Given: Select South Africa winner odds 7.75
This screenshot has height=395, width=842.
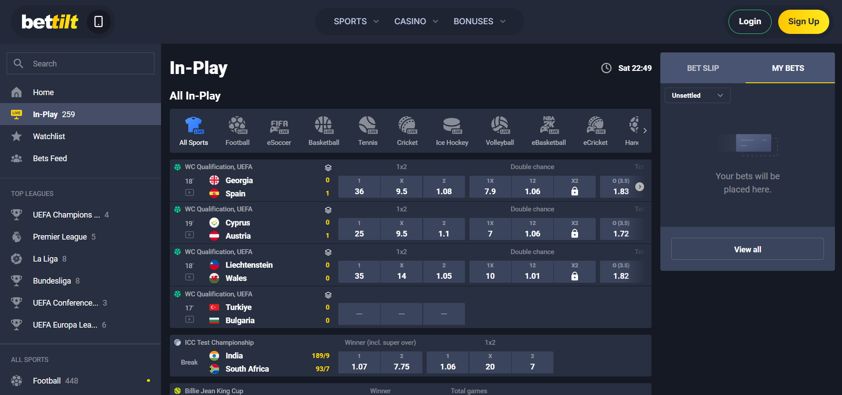Looking at the screenshot, I should pos(401,362).
